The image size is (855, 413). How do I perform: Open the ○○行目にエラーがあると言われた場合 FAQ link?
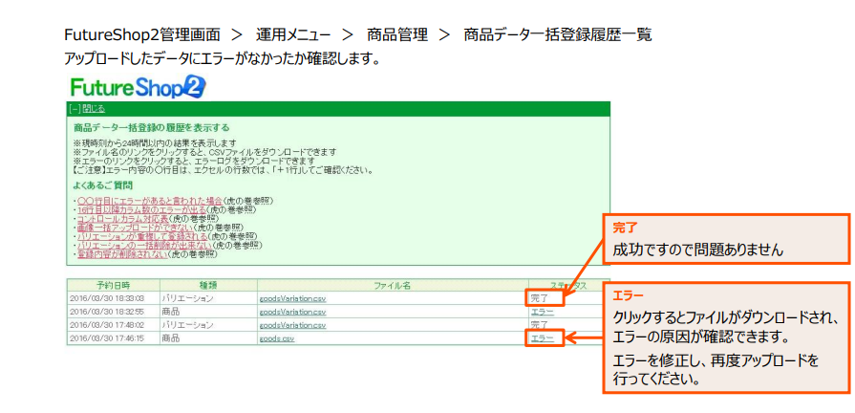tap(151, 200)
